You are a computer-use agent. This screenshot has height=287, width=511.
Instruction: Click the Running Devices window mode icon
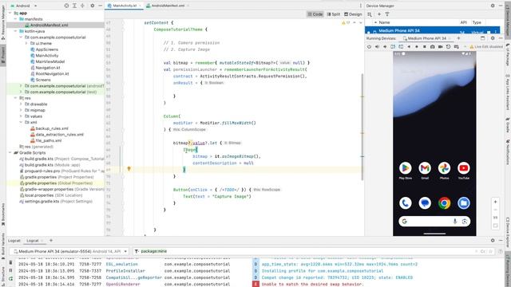[482, 38]
